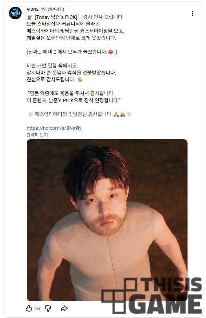Click the bowing person emoji

[x=123, y=114]
